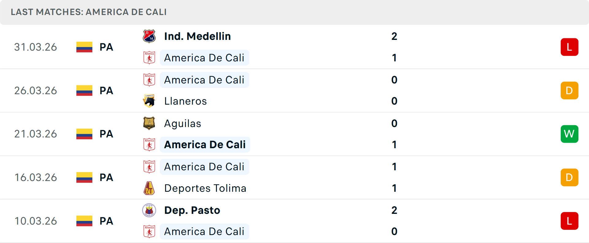The width and height of the screenshot is (589, 243).
Task: Click the LAST MATCHES: AMERICA DE CALI header
Action: pyautogui.click(x=88, y=12)
